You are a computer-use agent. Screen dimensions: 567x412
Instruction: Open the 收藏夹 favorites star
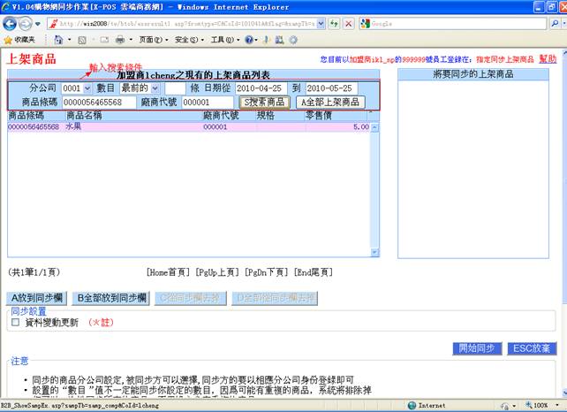tap(19, 40)
